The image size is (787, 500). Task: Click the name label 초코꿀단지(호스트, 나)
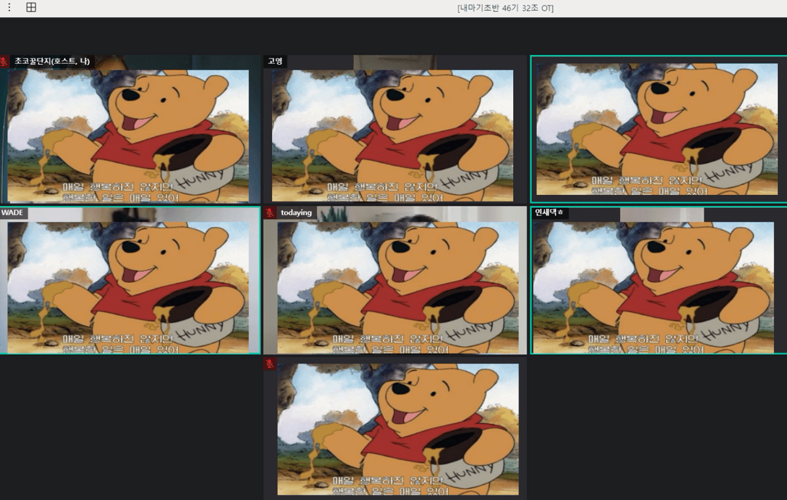pos(52,61)
